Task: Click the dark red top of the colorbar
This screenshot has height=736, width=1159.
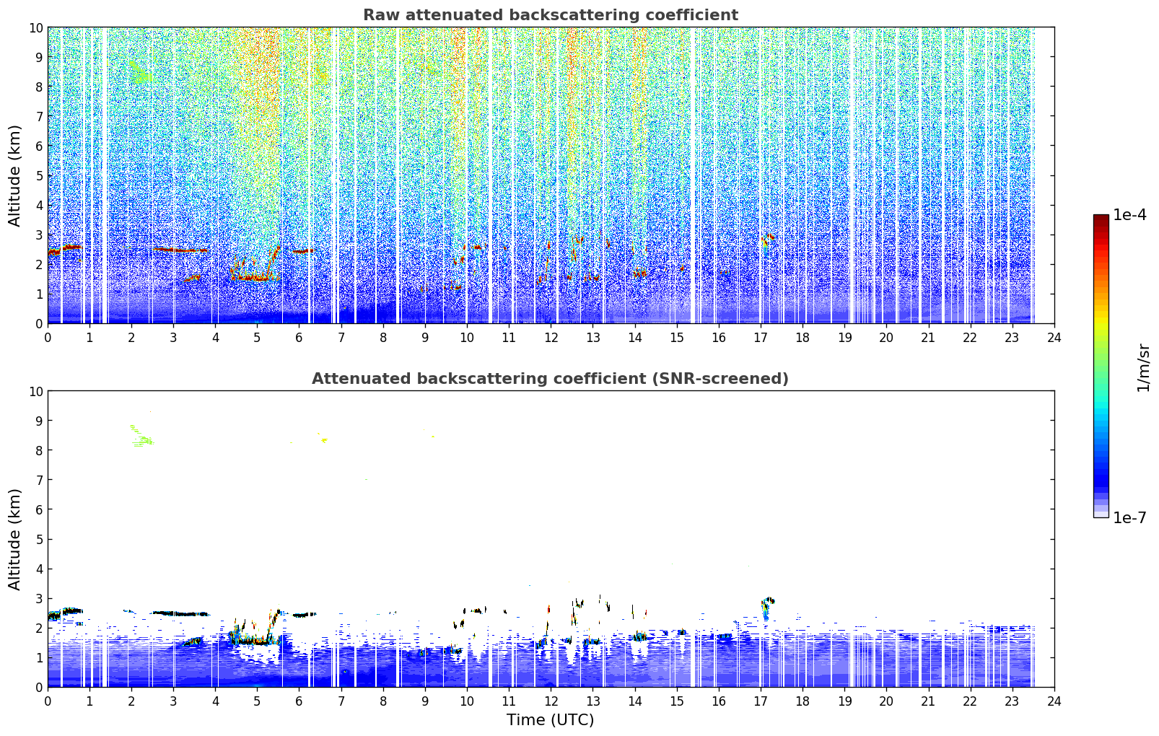Action: tap(1101, 219)
